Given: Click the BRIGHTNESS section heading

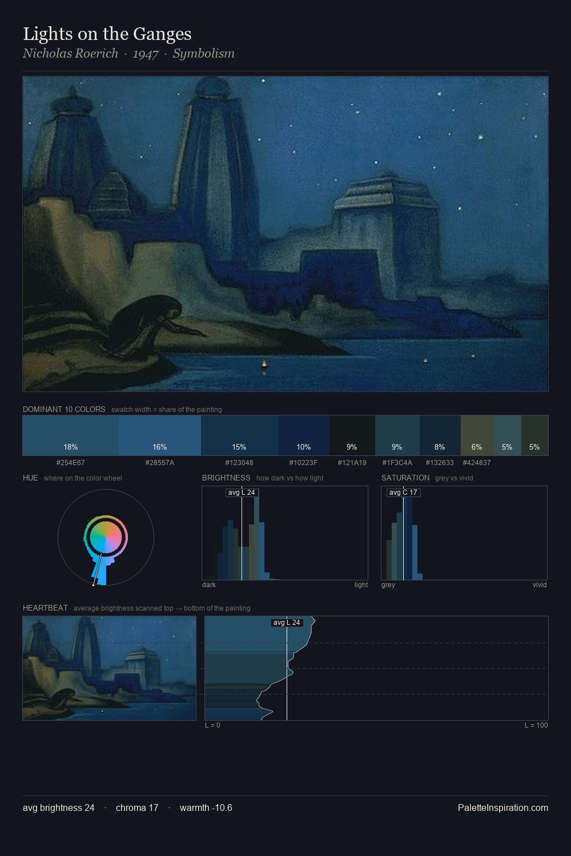Looking at the screenshot, I should pos(226,478).
